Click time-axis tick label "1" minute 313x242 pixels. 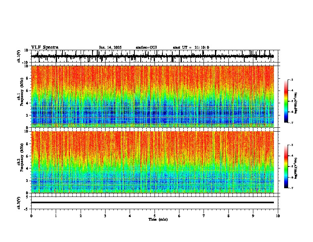pos(56,216)
